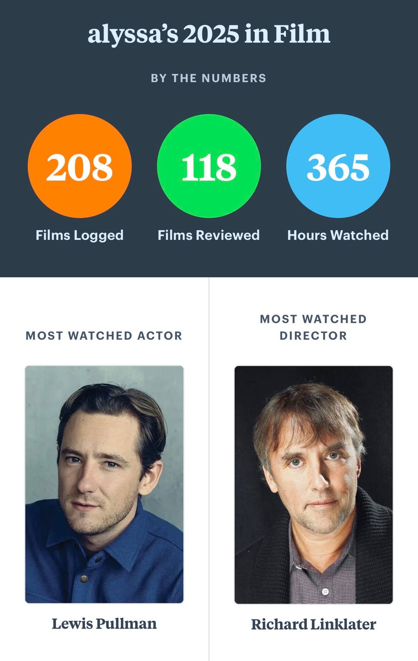Select the MOST WATCHED DIRECTOR heading

[313, 327]
